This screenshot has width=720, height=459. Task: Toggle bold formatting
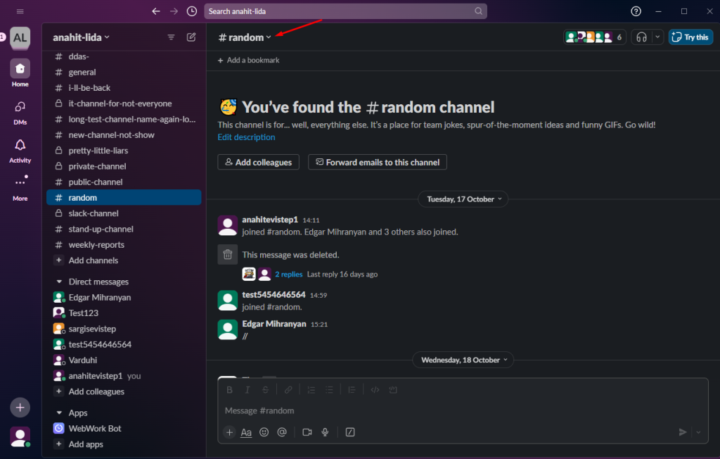coord(229,390)
